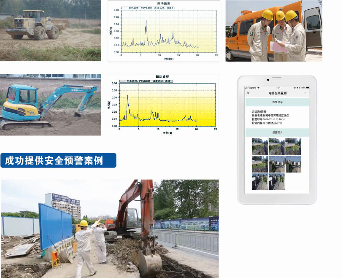Click the blue 成功提供安全预警案例 banner
The width and height of the screenshot is (342, 278).
tap(58, 160)
